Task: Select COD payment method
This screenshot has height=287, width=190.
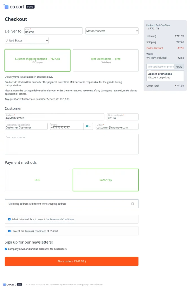Action: [x=37, y=180]
